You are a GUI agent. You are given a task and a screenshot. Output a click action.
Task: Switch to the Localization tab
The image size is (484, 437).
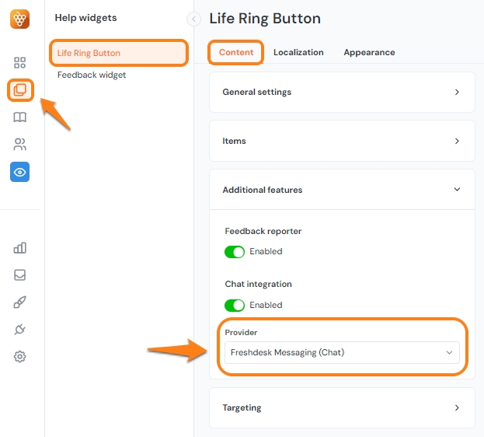point(298,53)
